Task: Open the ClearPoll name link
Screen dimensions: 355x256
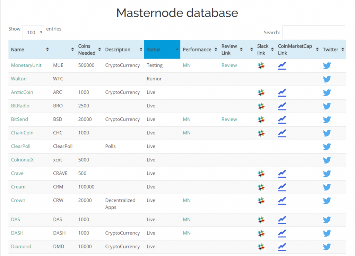Action: pos(20,146)
